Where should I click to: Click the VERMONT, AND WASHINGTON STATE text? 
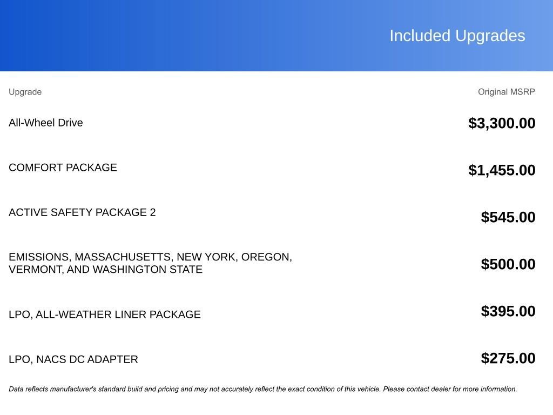(106, 269)
